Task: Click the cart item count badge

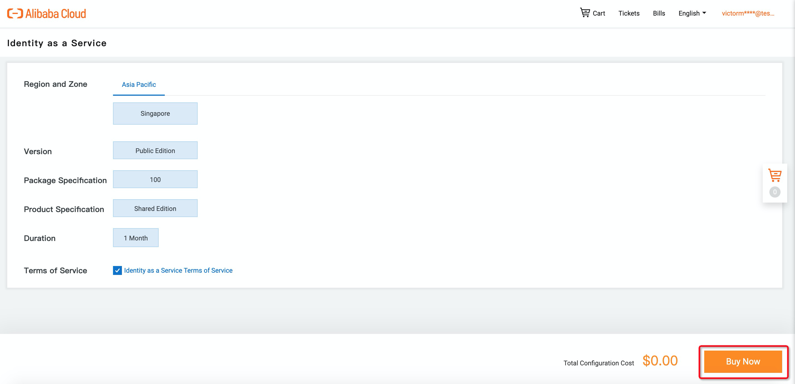Action: pyautogui.click(x=775, y=192)
